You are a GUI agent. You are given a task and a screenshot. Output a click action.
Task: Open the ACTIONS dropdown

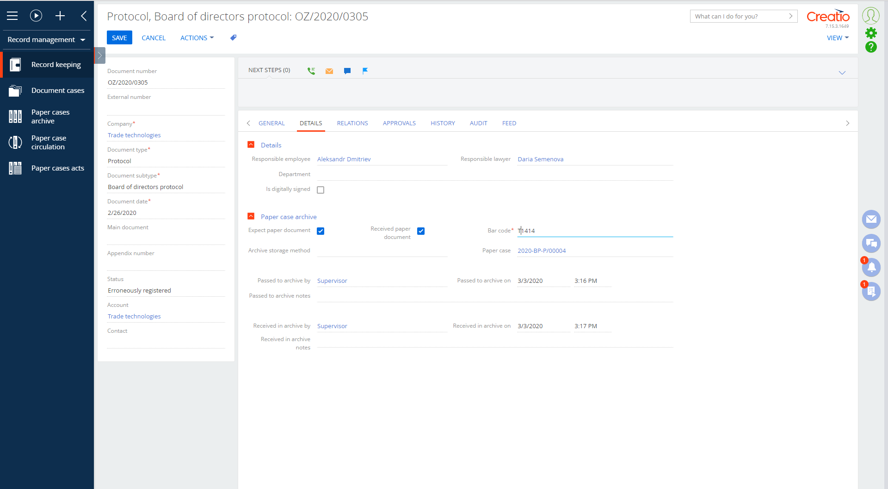[x=197, y=37]
